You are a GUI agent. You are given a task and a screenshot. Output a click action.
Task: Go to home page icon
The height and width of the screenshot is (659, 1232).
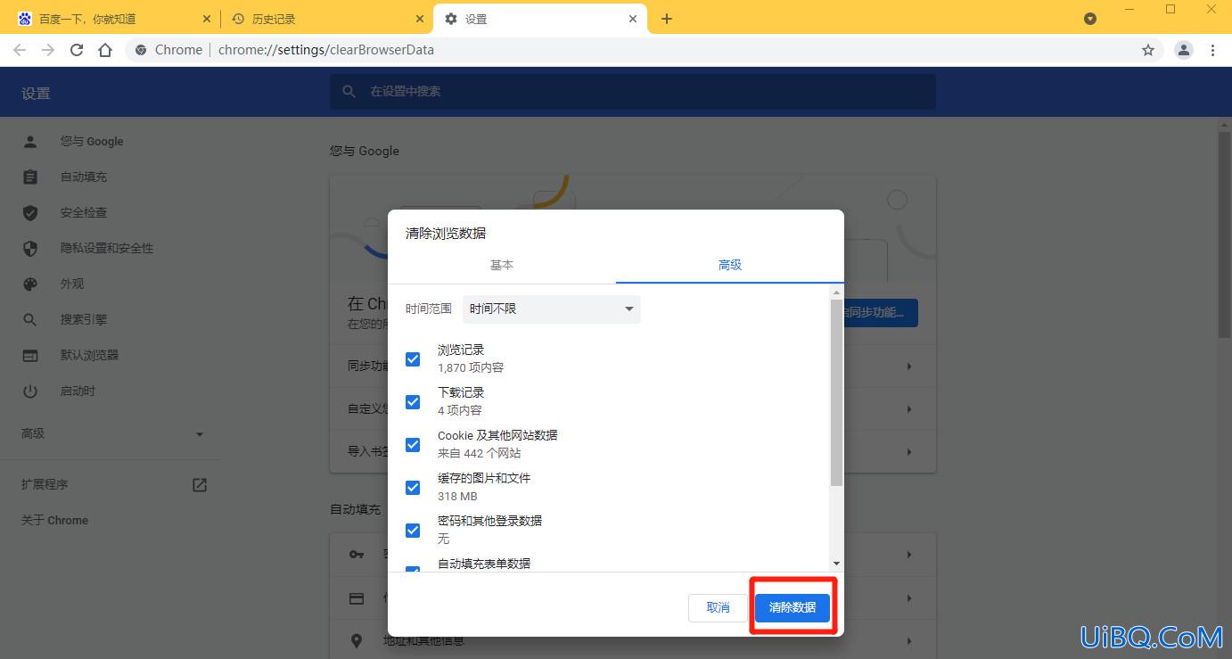pos(105,50)
